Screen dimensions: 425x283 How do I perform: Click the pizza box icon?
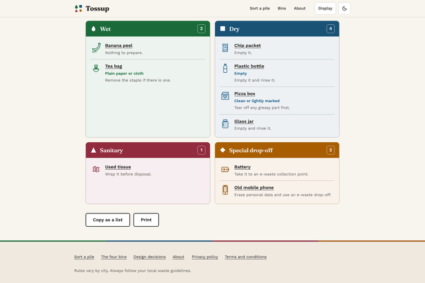225,95
